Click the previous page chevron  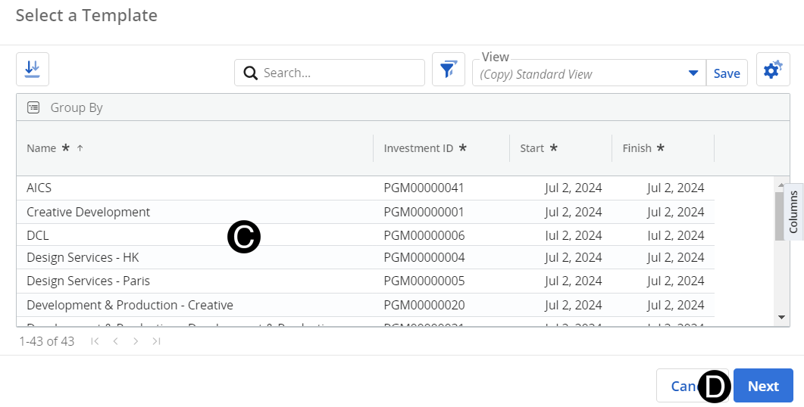(115, 341)
